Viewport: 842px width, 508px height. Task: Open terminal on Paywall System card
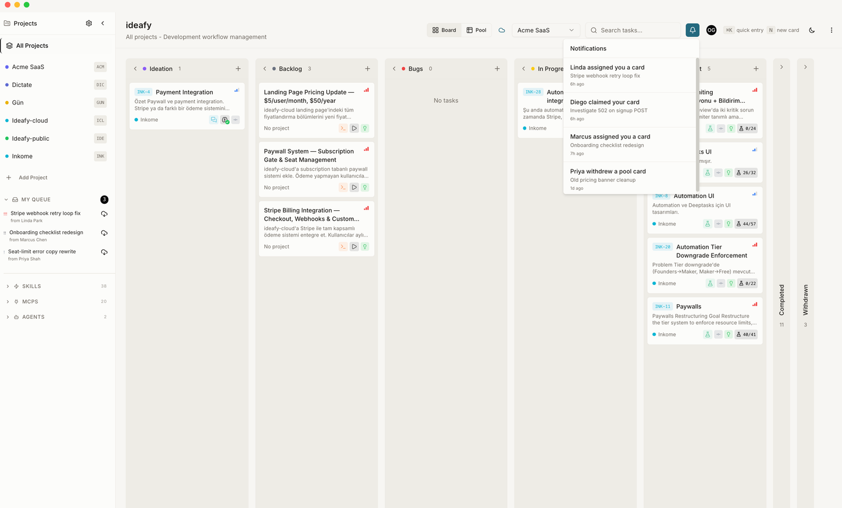[x=343, y=187]
